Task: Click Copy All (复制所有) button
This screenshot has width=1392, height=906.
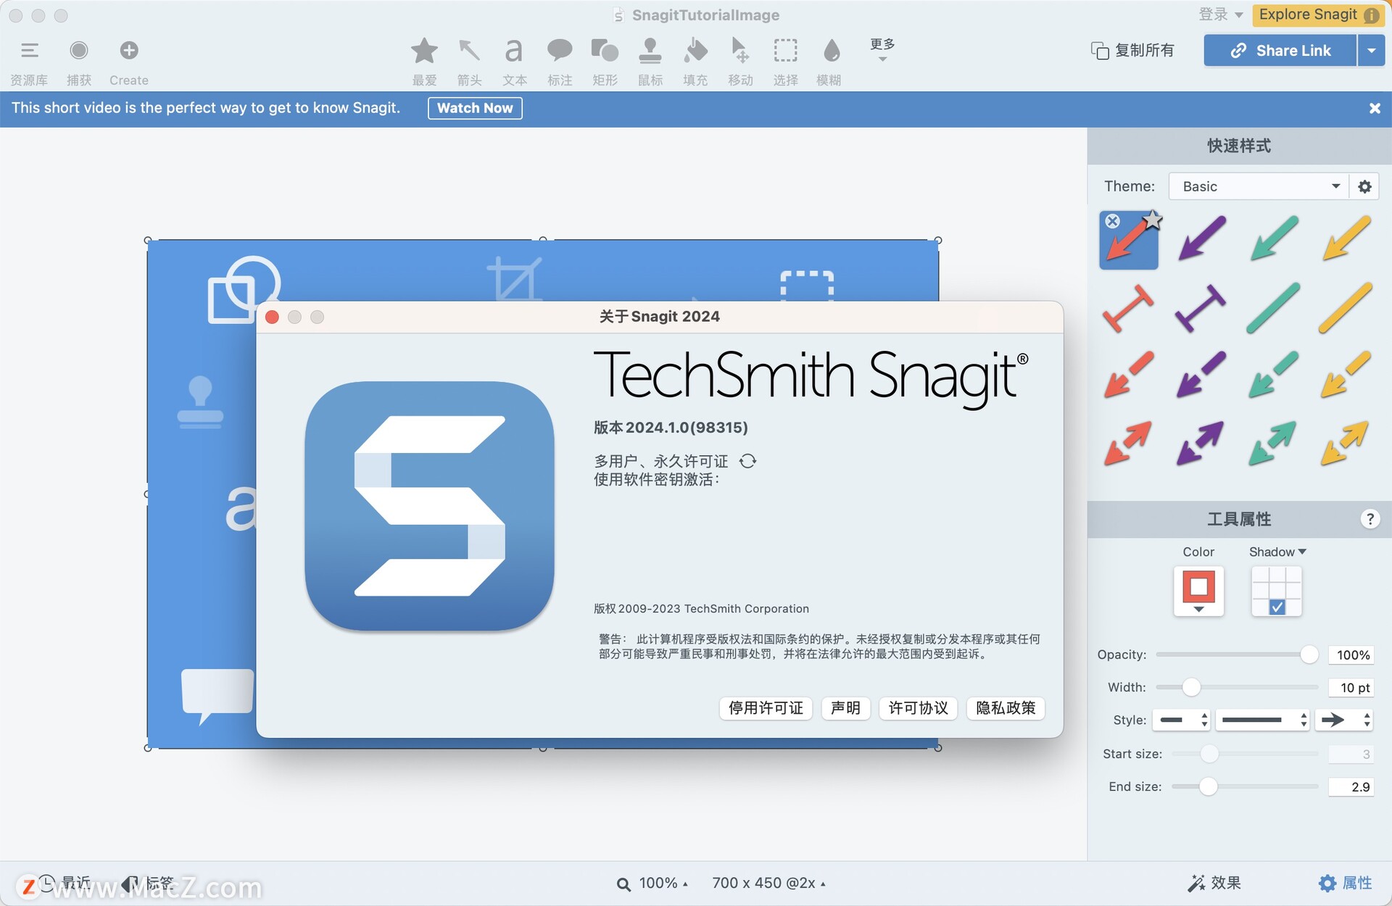Action: (x=1132, y=51)
